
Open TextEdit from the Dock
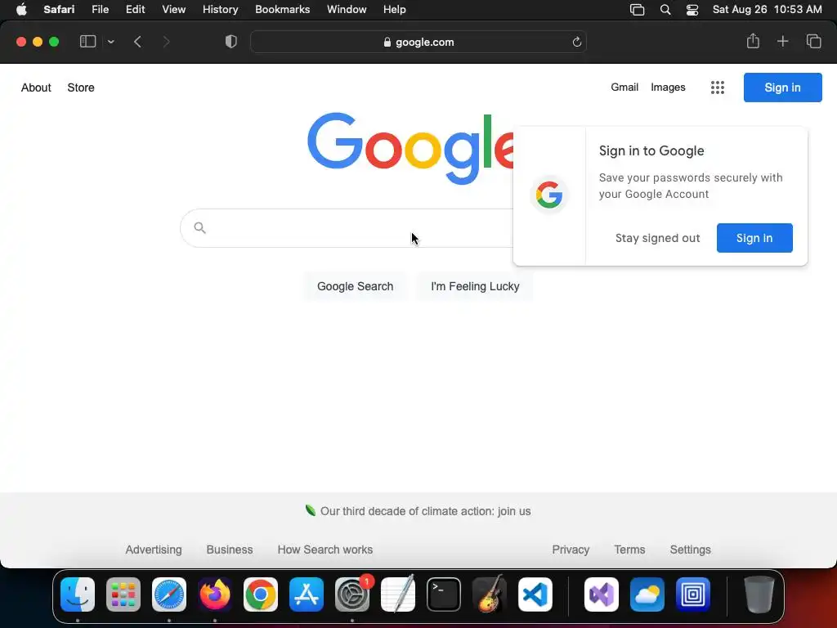(398, 594)
